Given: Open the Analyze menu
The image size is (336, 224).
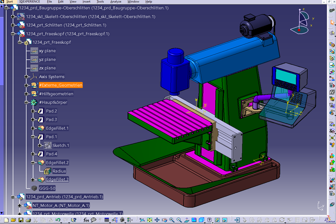Looking at the screenshot, I should pos(115,2).
